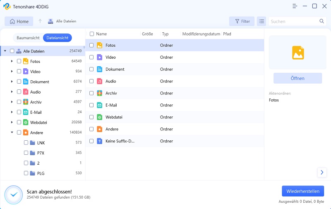
Task: Expand the Fotos tree node
Action: 12,61
